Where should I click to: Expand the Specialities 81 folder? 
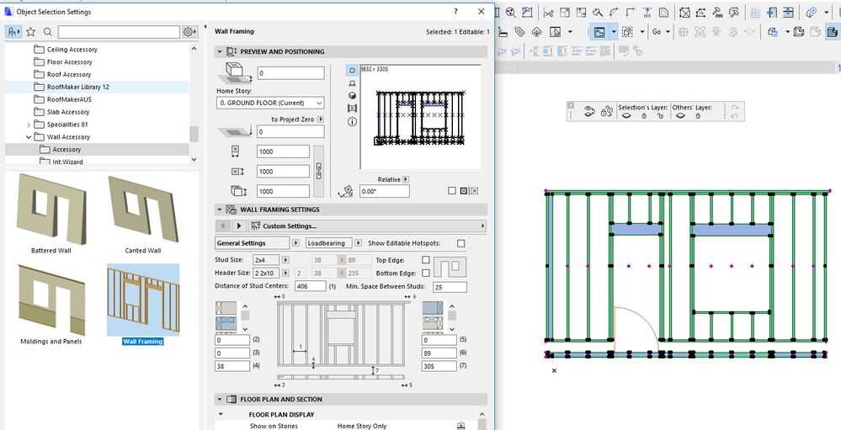(28, 125)
